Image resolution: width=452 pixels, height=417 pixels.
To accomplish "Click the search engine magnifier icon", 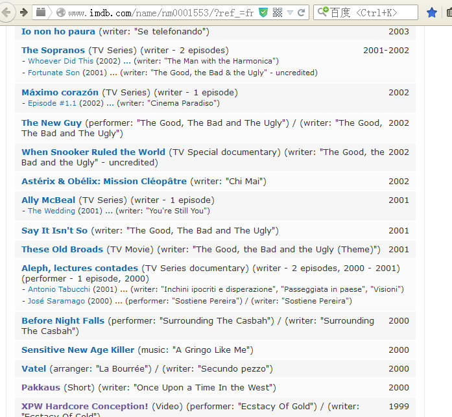I will pyautogui.click(x=322, y=12).
